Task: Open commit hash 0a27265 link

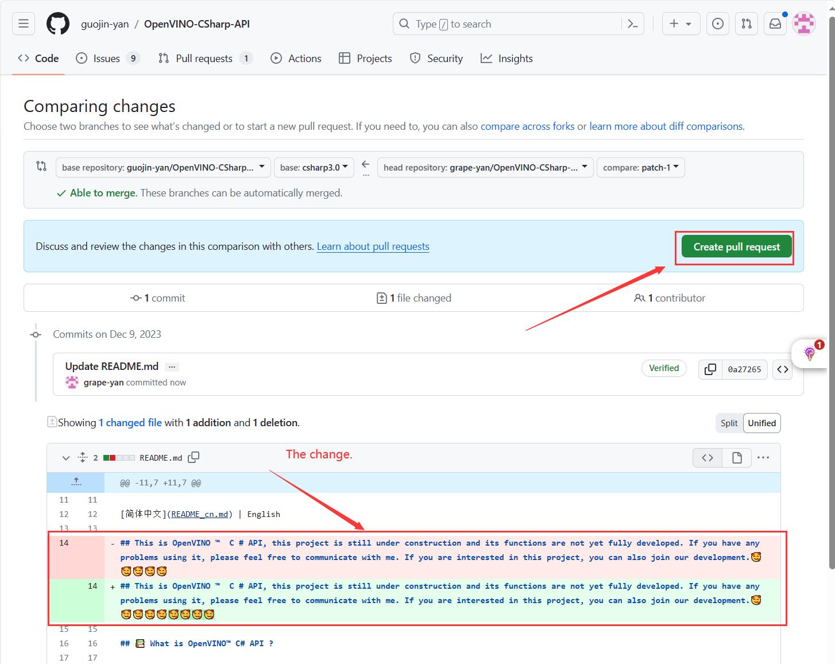Action: point(744,369)
